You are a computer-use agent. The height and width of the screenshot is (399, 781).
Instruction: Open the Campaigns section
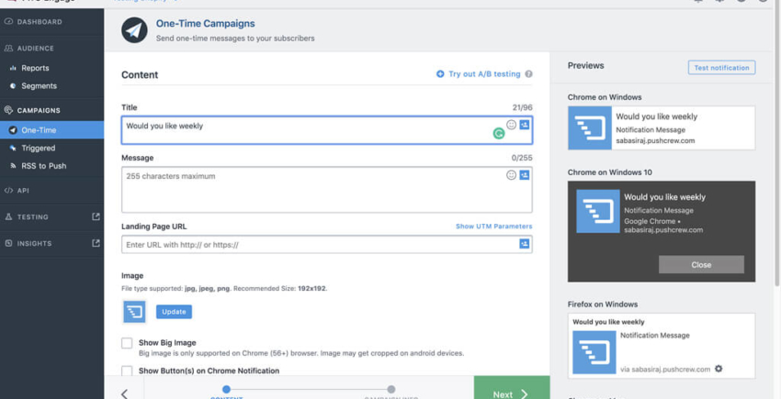(39, 110)
